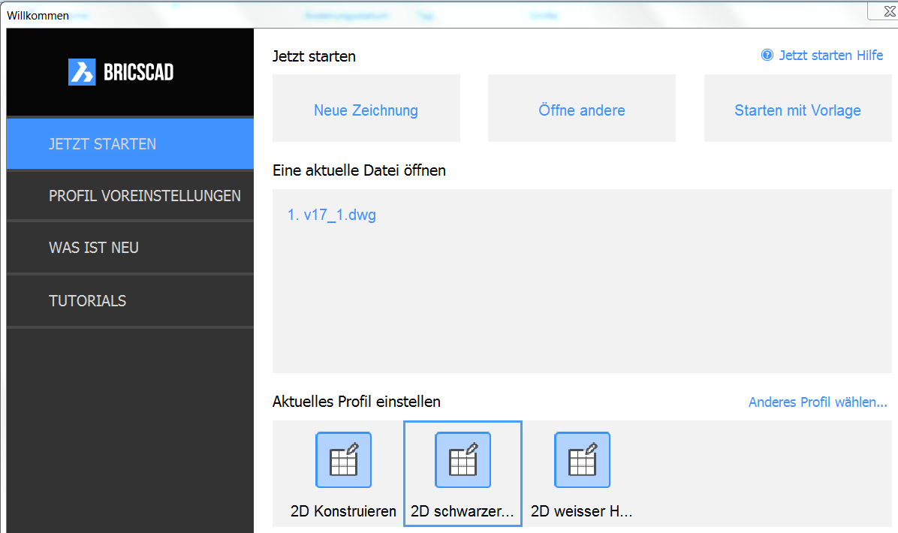Create a Neue Zeichnung
Image resolution: width=898 pixels, height=533 pixels.
[366, 108]
